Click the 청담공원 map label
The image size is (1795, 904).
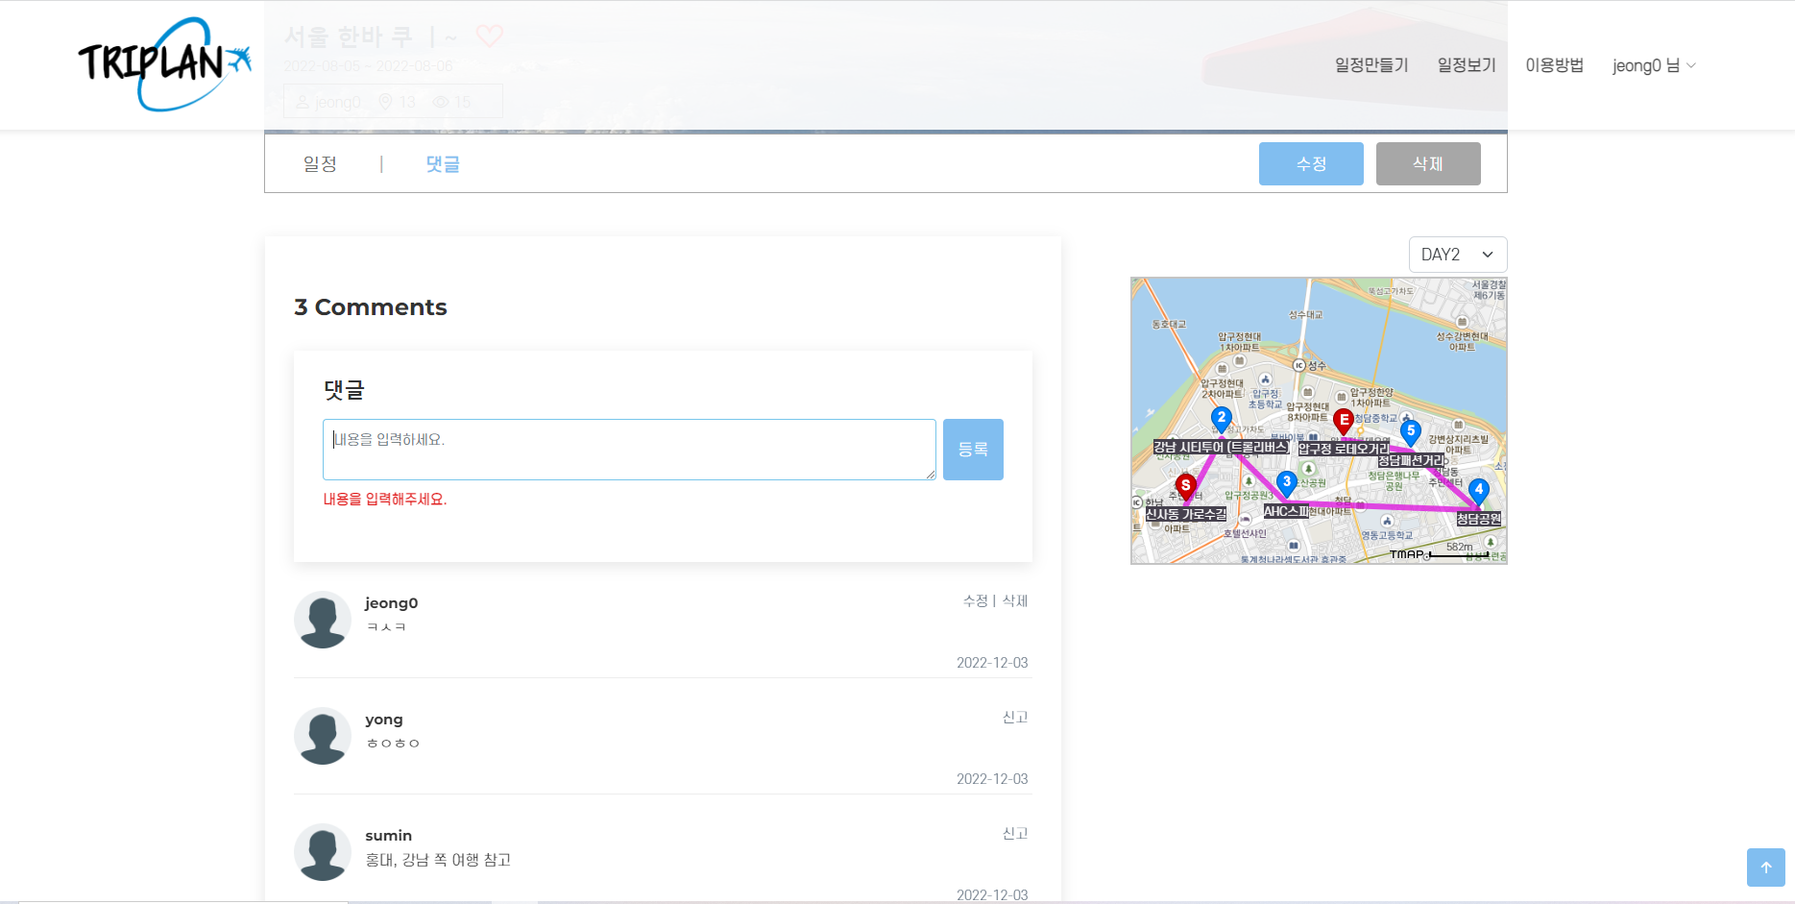pos(1479,519)
